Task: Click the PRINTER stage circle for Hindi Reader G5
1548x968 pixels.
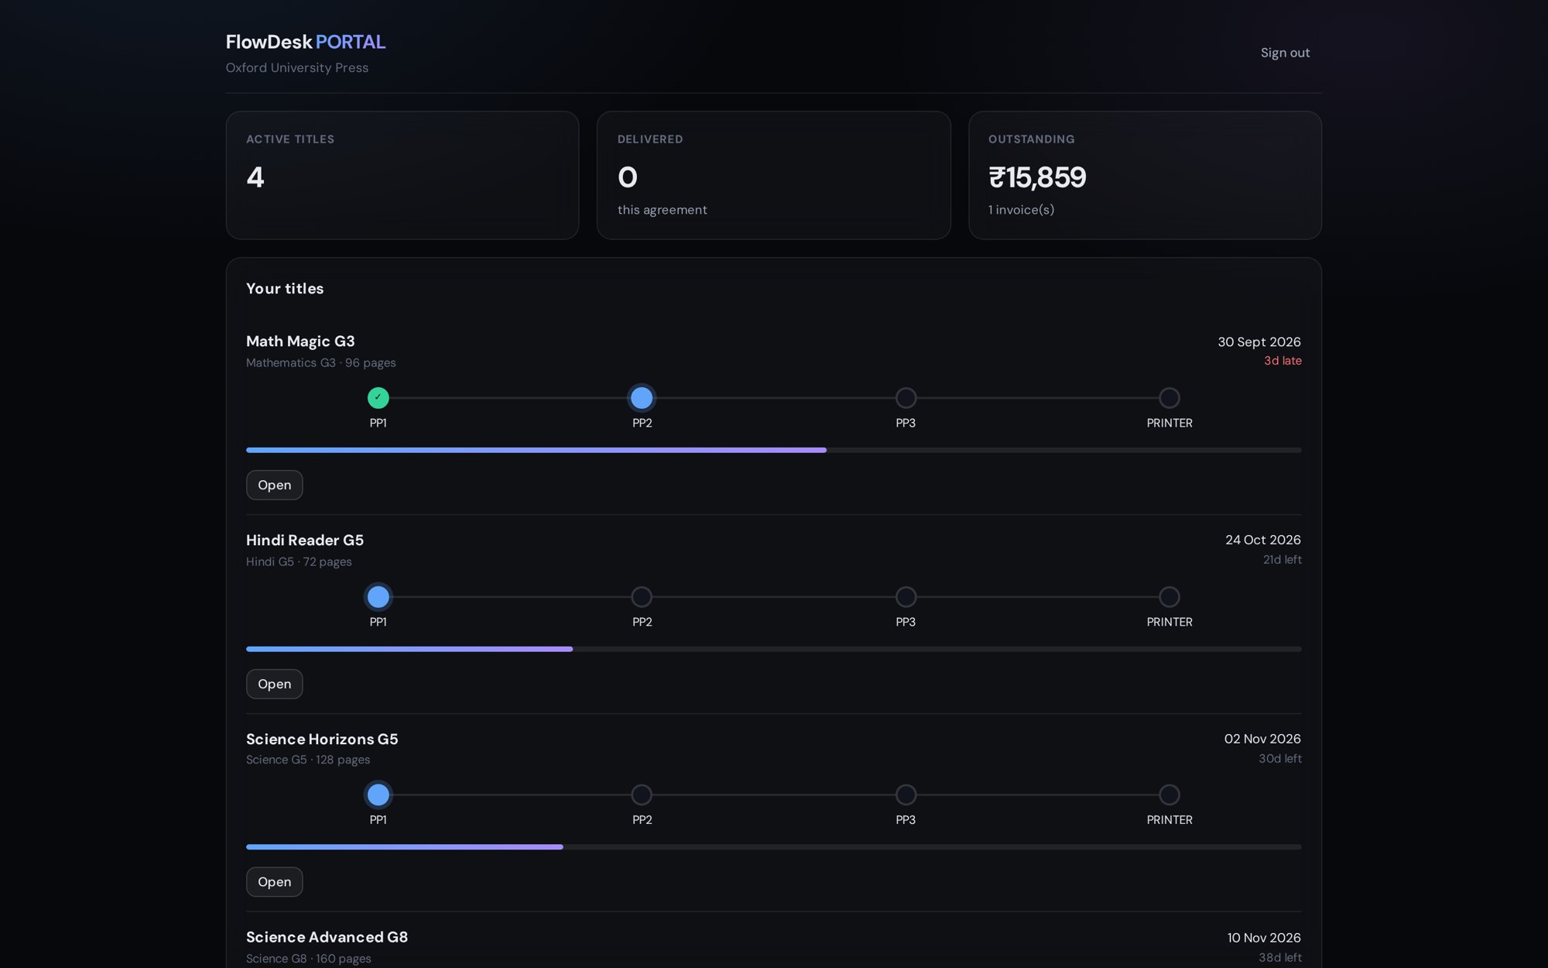Action: 1170,597
